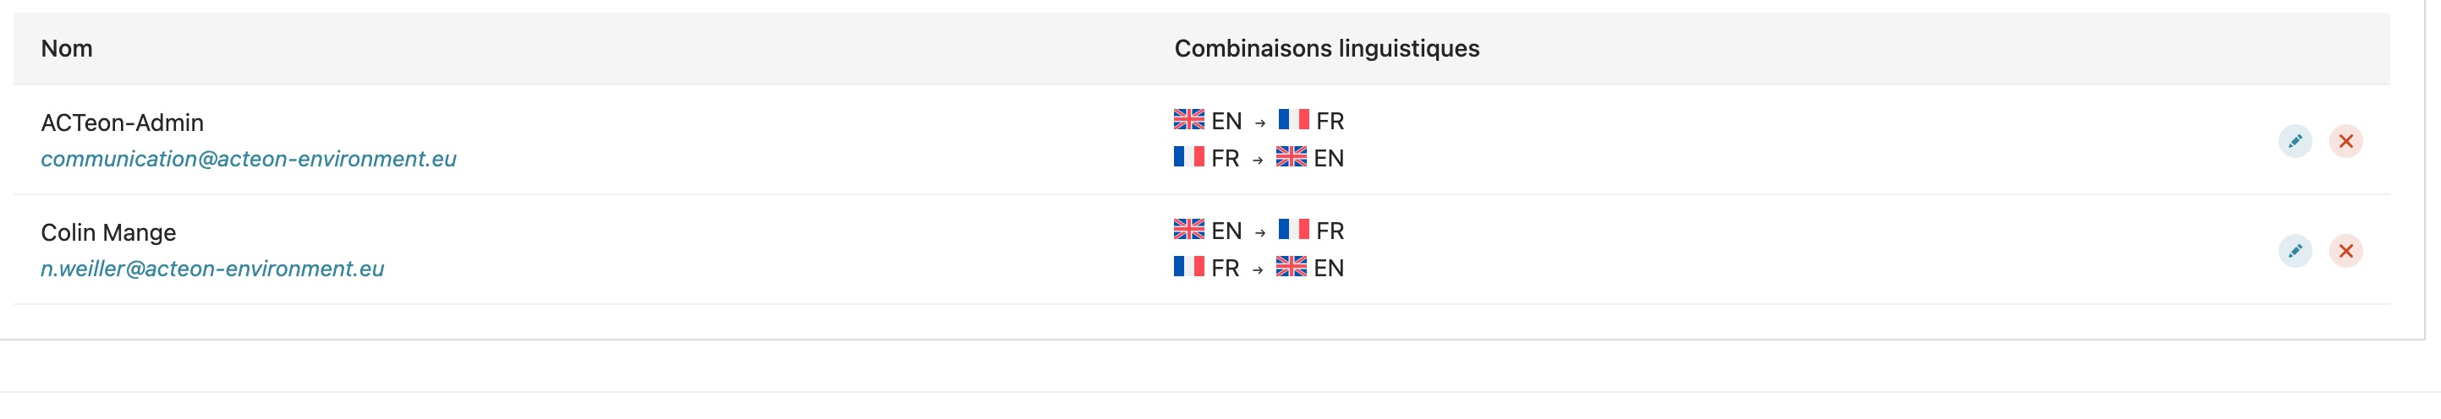Click UK flag ending Colin Mange's FR→EN pair
The image size is (2441, 419).
pyautogui.click(x=1291, y=266)
